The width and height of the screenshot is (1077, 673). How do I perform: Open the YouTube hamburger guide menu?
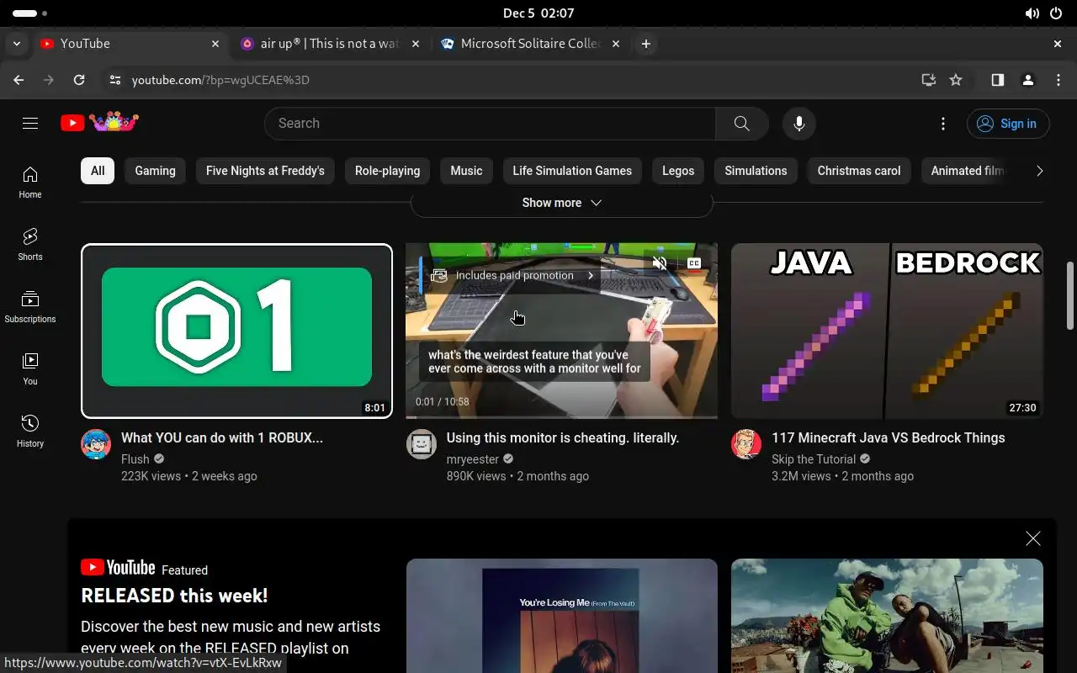pos(30,124)
